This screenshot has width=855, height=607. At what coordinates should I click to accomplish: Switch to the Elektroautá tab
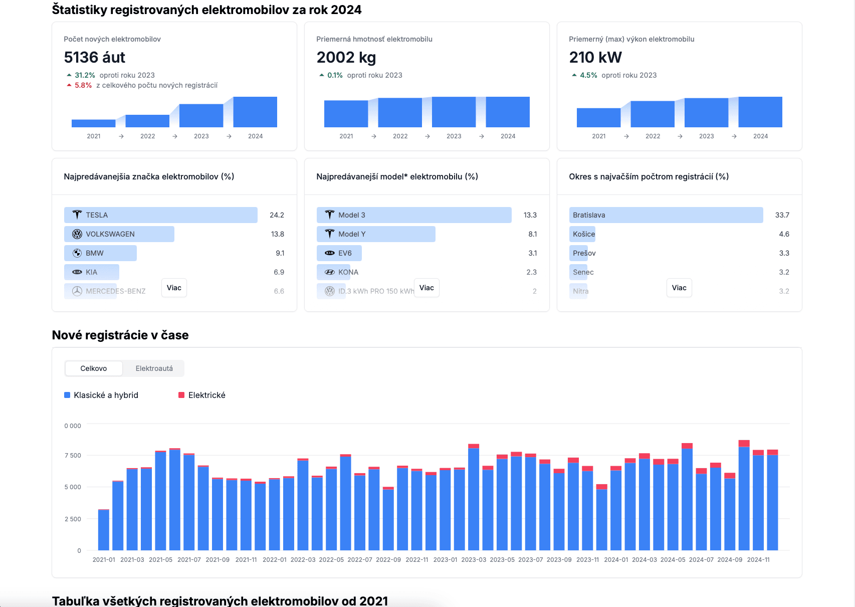pos(154,368)
